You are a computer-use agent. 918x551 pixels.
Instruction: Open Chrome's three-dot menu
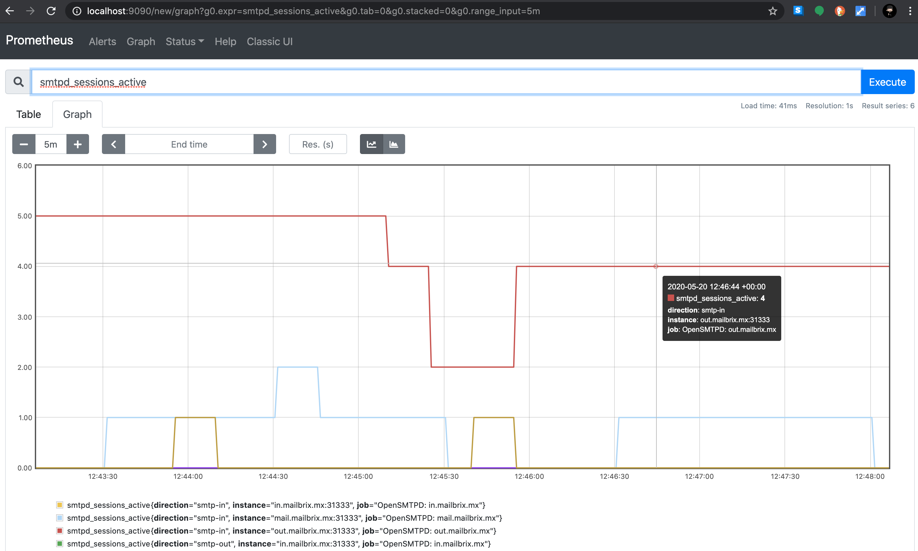[910, 11]
